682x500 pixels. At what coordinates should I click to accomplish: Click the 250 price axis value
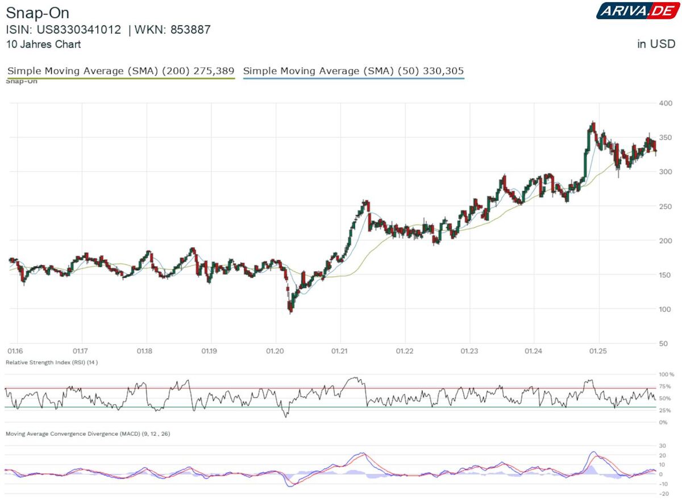[x=666, y=207]
